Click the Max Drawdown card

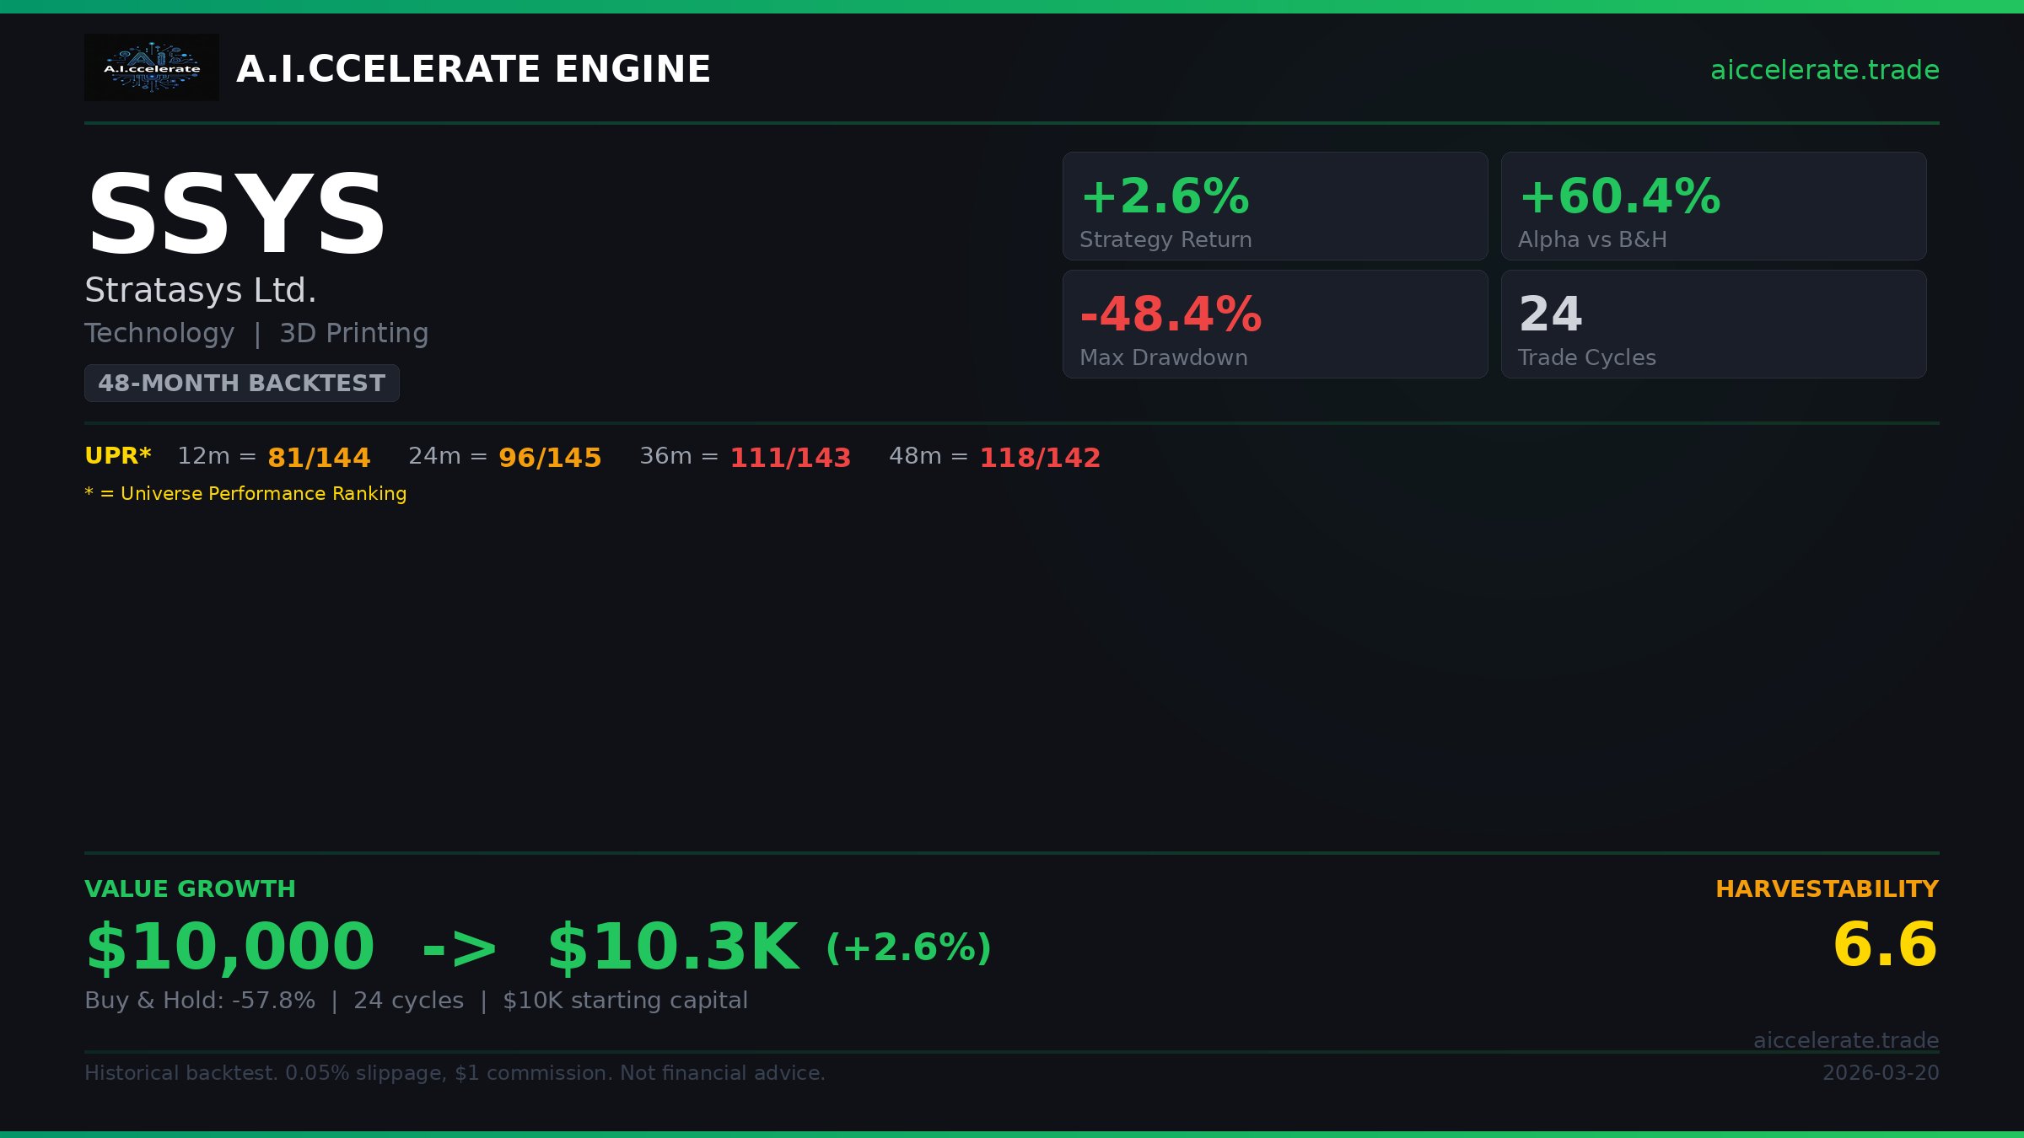click(1274, 325)
